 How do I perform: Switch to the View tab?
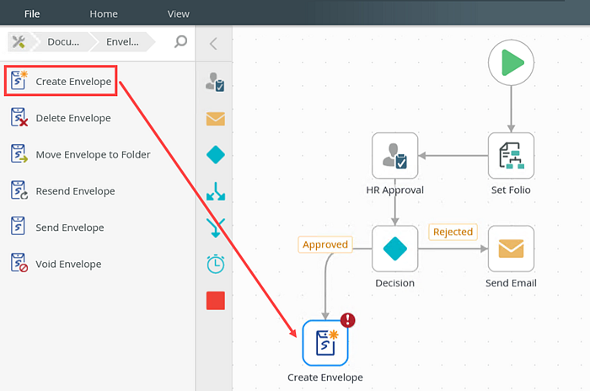[x=178, y=13]
